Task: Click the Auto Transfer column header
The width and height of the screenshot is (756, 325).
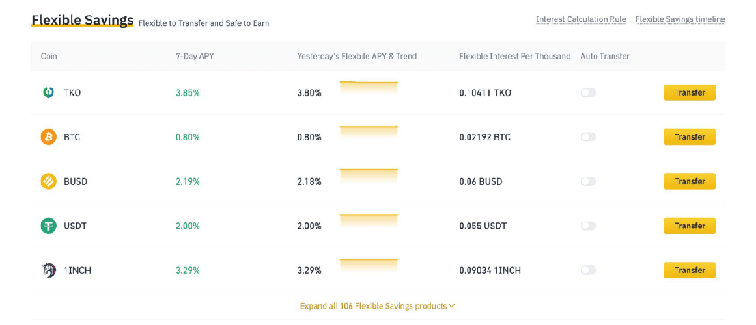Action: click(605, 57)
